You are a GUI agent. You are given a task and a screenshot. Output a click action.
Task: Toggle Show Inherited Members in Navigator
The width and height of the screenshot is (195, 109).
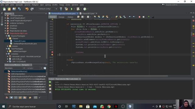pos(7,97)
